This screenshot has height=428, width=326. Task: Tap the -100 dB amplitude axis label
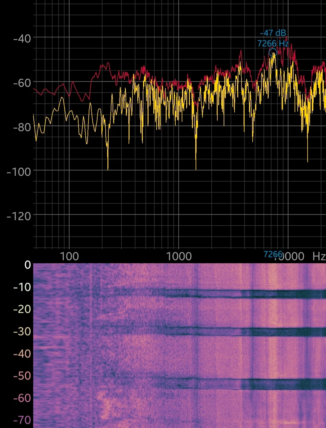click(19, 172)
